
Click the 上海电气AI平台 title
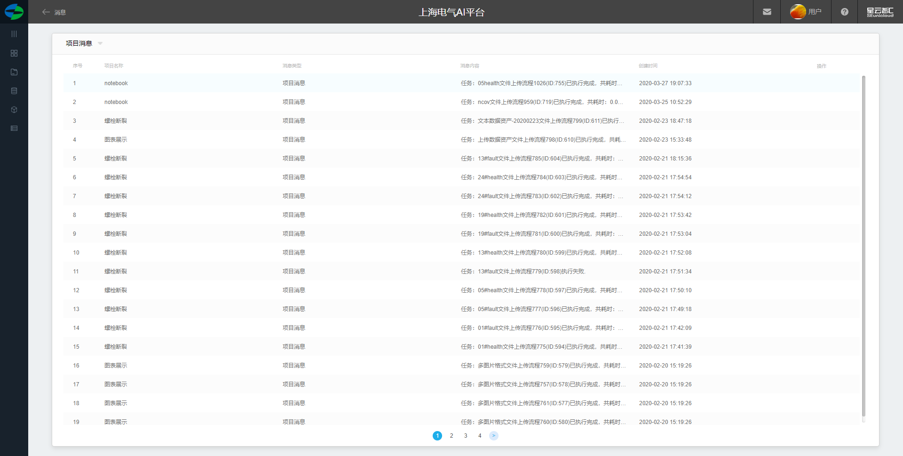coord(451,12)
